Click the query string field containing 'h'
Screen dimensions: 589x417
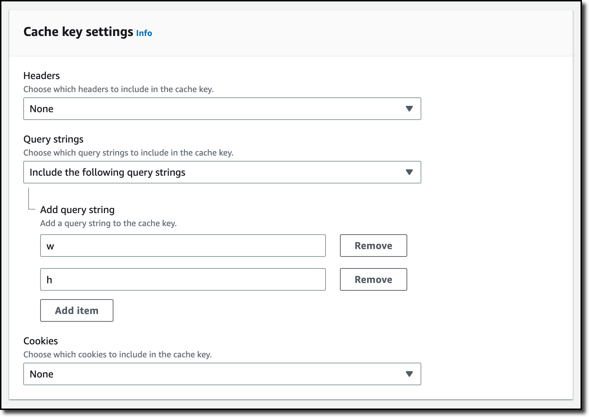[183, 279]
